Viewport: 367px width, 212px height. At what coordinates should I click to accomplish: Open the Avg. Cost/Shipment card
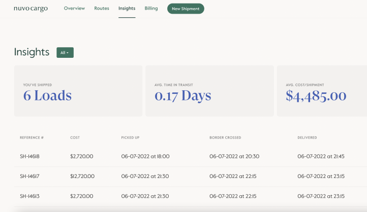[x=321, y=91]
